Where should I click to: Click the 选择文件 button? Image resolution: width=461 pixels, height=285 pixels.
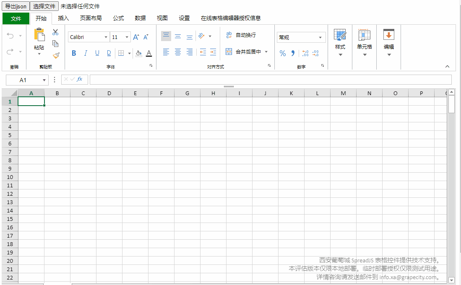(44, 6)
